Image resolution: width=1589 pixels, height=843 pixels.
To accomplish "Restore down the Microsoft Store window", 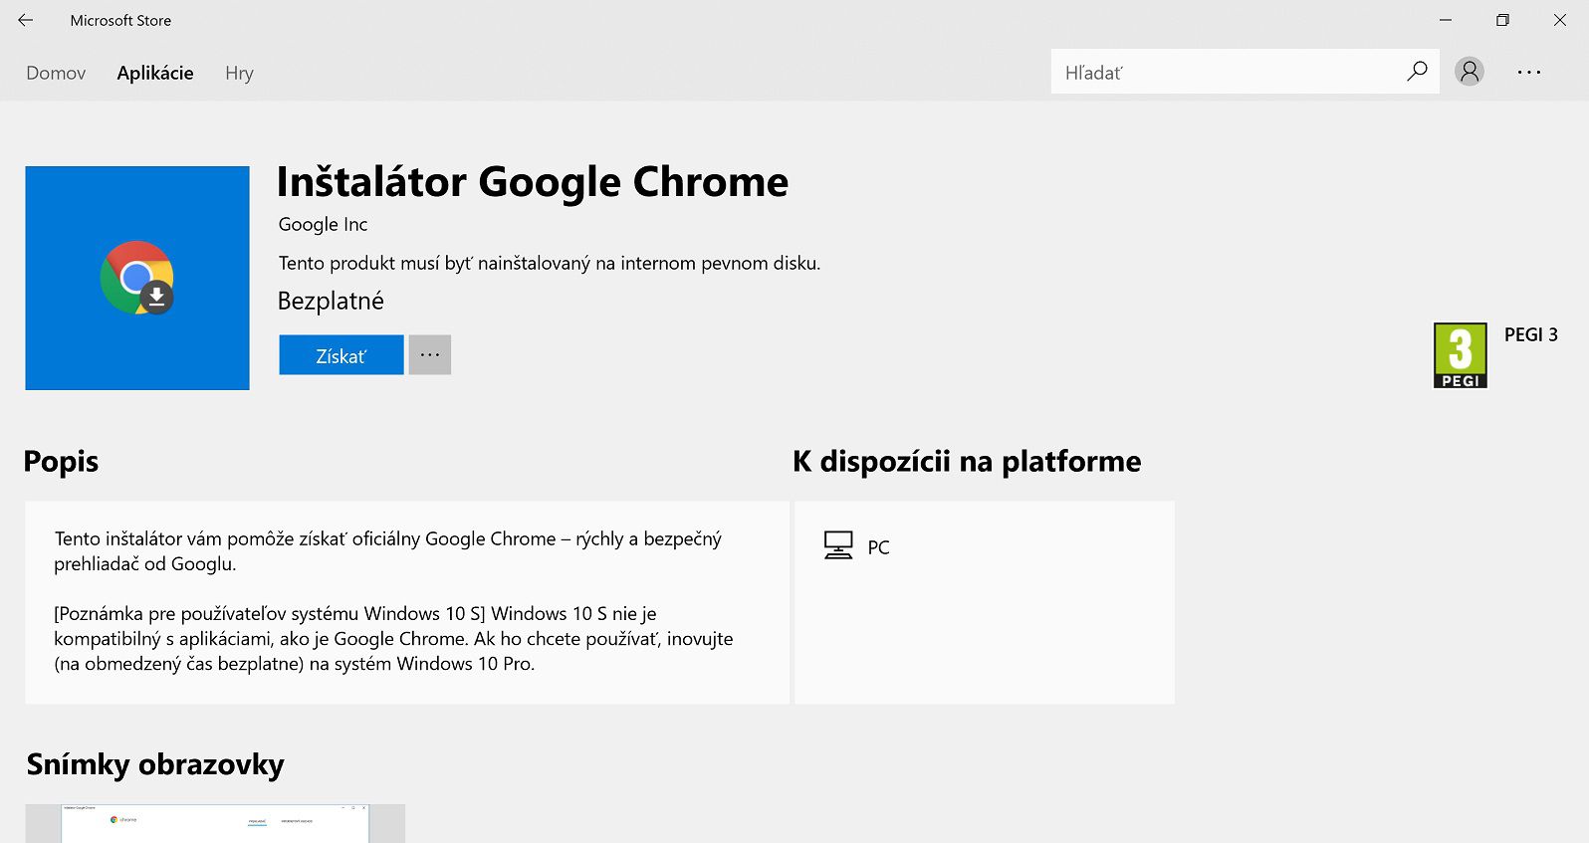I will tap(1502, 20).
